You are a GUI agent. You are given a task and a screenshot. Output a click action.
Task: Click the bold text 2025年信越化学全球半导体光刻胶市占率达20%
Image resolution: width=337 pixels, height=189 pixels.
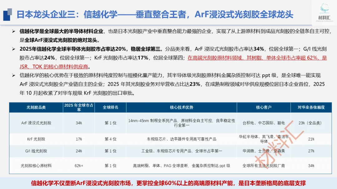tap(73, 49)
